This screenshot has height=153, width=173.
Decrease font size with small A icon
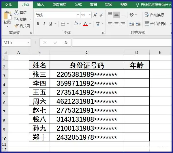pyautogui.click(x=101, y=15)
